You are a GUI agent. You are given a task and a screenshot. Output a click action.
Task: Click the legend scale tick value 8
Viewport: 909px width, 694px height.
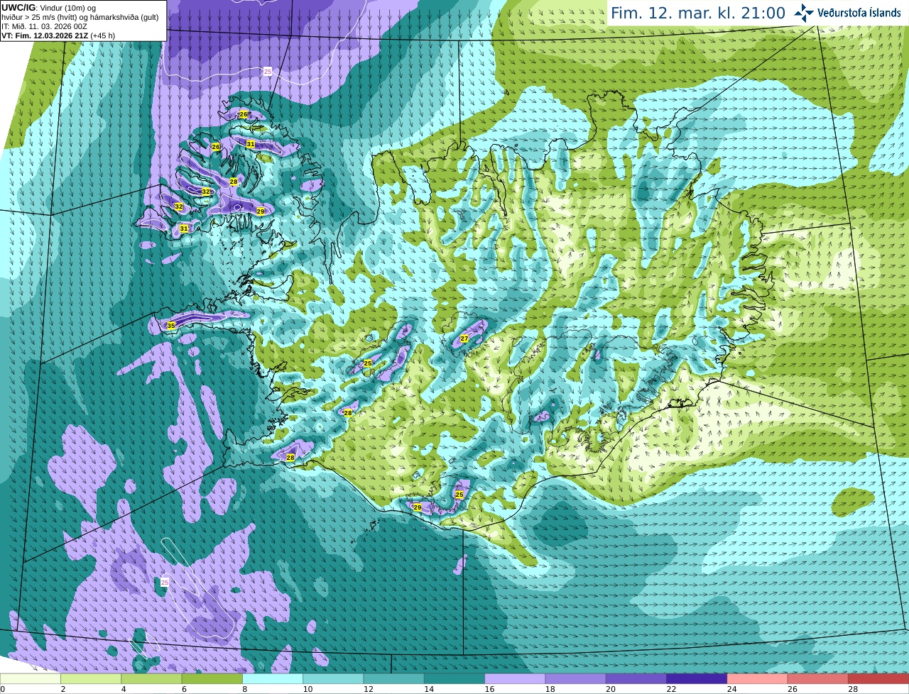(x=244, y=689)
